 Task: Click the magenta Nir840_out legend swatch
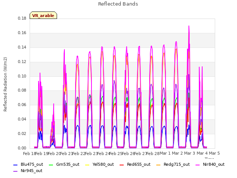(x=198, y=165)
